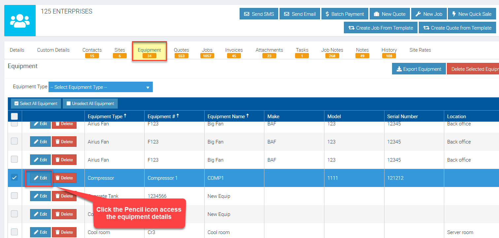Screen dimensions: 499x238
Task: Open the Select Equipment Type dropdown
Action: click(101, 87)
